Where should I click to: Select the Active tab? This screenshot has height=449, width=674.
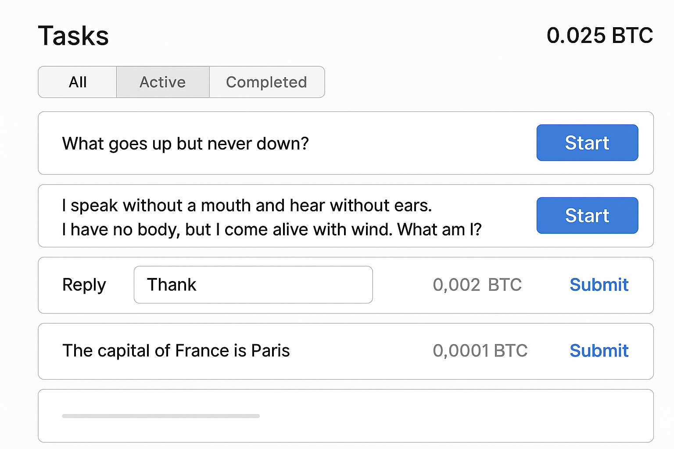163,82
